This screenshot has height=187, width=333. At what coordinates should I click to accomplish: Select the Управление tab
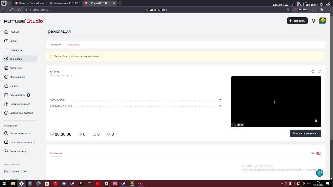(x=74, y=45)
